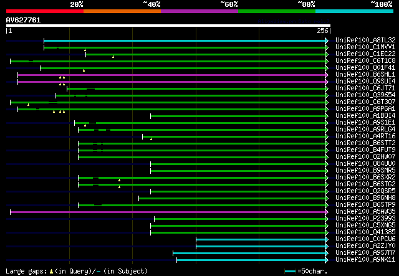Select the UniRef100_B6STT2 label
Screen dimensions: 399x276
[x=365, y=143]
